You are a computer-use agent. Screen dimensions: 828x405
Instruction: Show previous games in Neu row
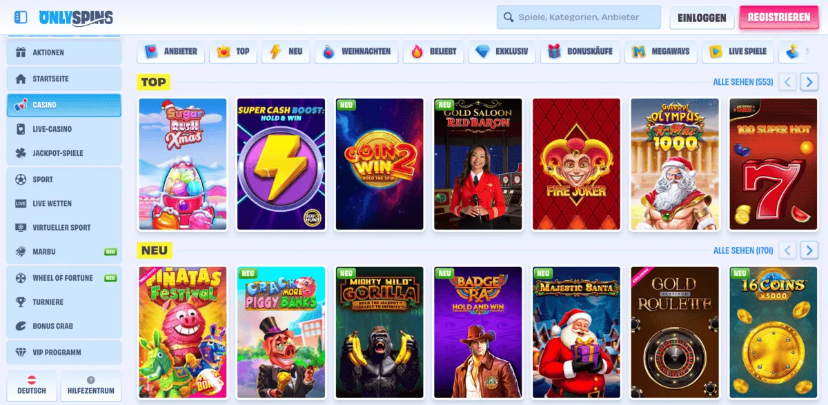point(787,250)
